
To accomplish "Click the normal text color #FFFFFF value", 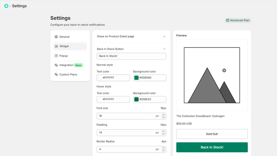I will click(x=108, y=78).
